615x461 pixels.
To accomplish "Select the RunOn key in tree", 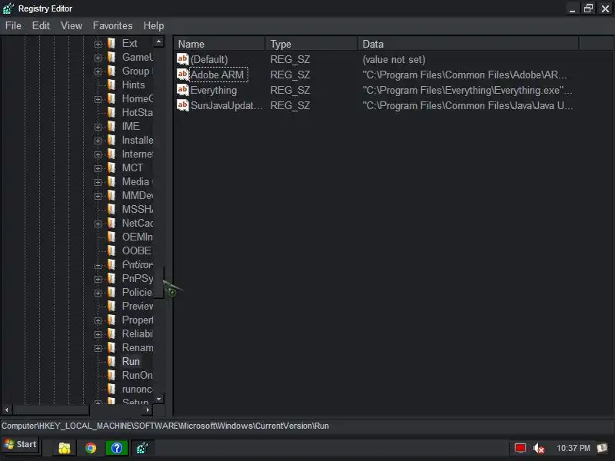I will click(x=138, y=376).
